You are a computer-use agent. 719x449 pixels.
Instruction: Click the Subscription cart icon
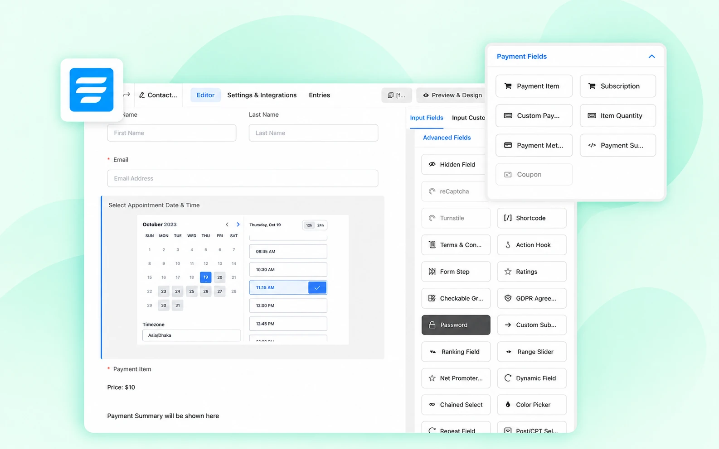(592, 86)
